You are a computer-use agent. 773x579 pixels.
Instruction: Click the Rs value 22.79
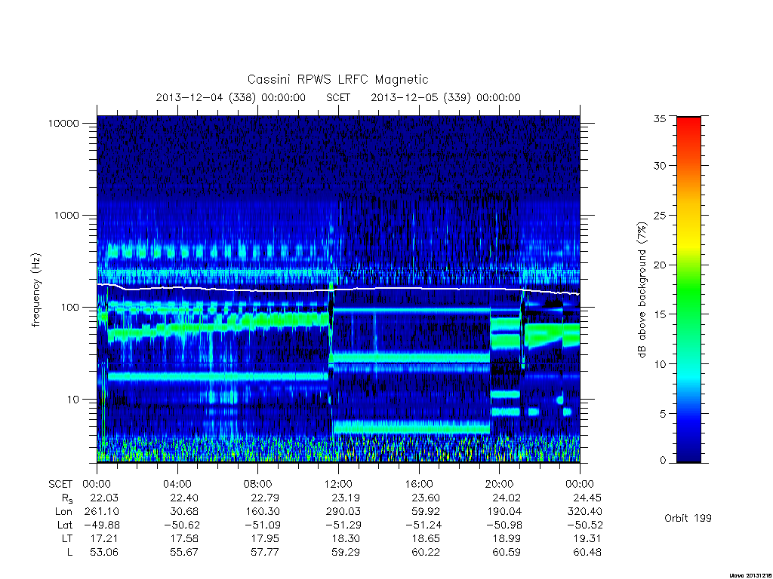(265, 498)
